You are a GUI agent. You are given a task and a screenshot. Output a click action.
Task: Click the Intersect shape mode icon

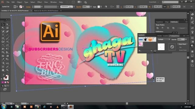click(x=168, y=28)
